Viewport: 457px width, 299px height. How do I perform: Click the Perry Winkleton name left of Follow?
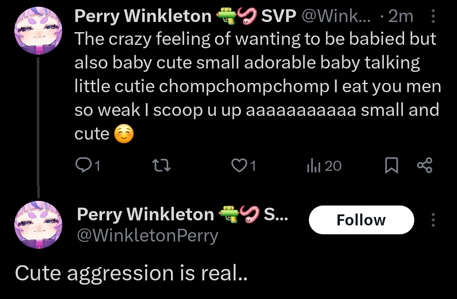coord(146,214)
